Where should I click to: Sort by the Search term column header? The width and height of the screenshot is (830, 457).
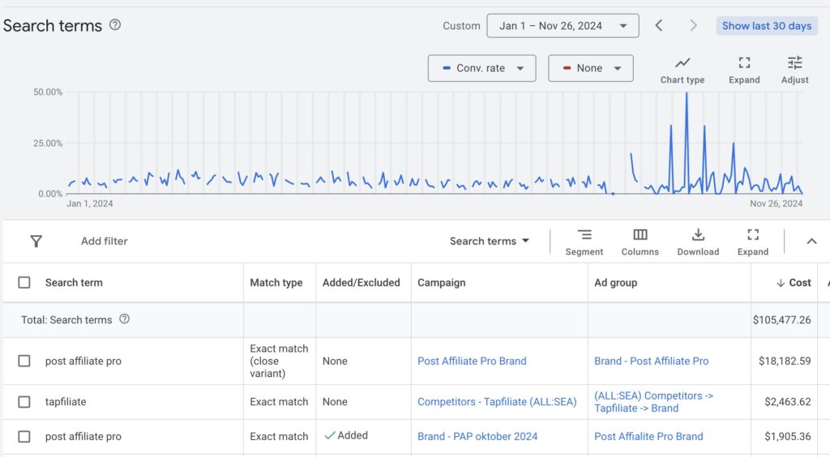[x=74, y=282]
